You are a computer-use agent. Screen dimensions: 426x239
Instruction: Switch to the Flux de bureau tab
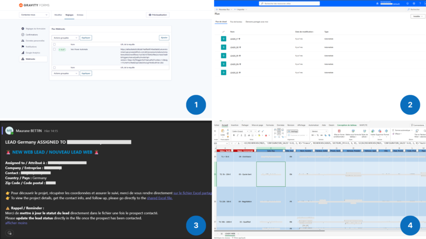click(236, 22)
